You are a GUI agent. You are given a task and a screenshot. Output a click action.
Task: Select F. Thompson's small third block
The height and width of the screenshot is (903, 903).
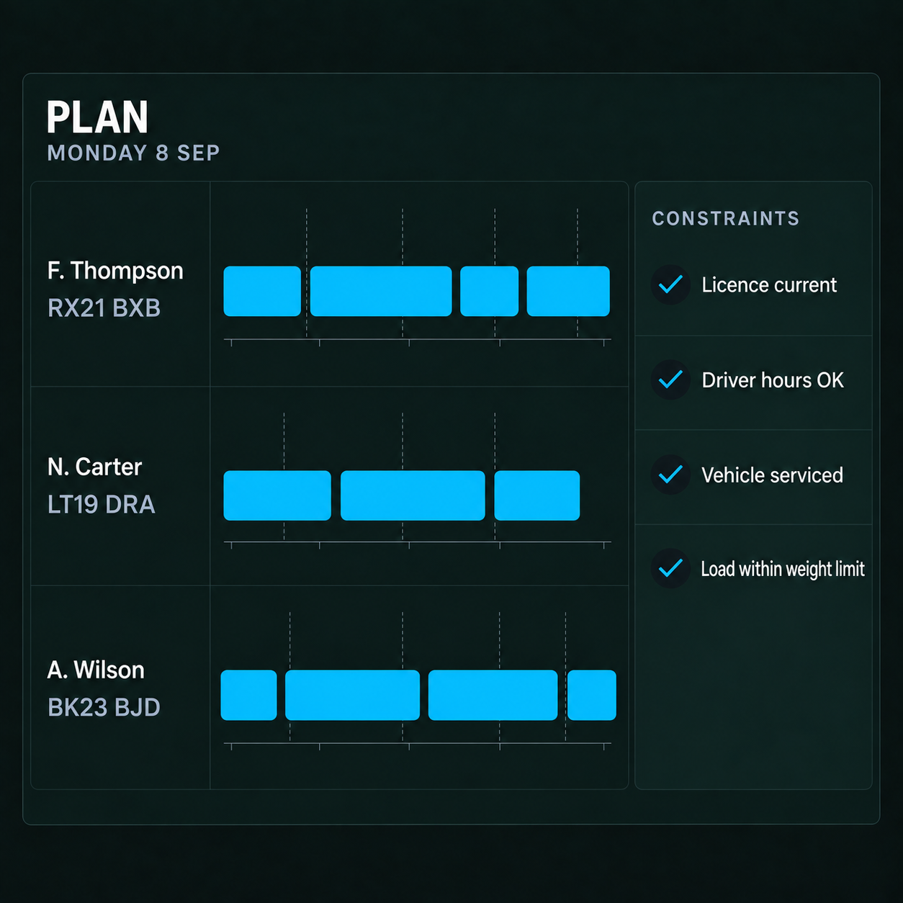[x=489, y=291]
